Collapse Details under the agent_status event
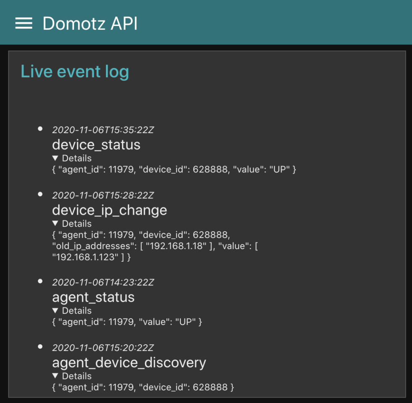Image resolution: width=412 pixels, height=403 pixels. point(71,311)
